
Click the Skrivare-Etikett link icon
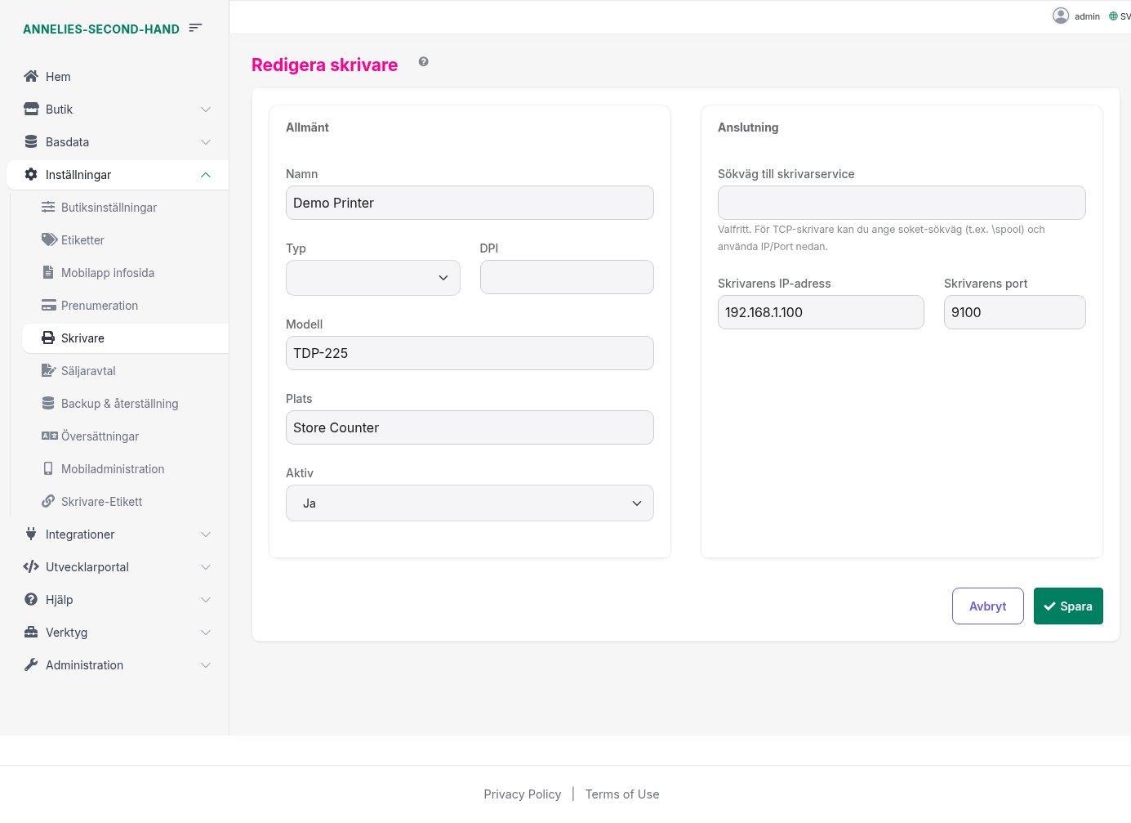[48, 501]
